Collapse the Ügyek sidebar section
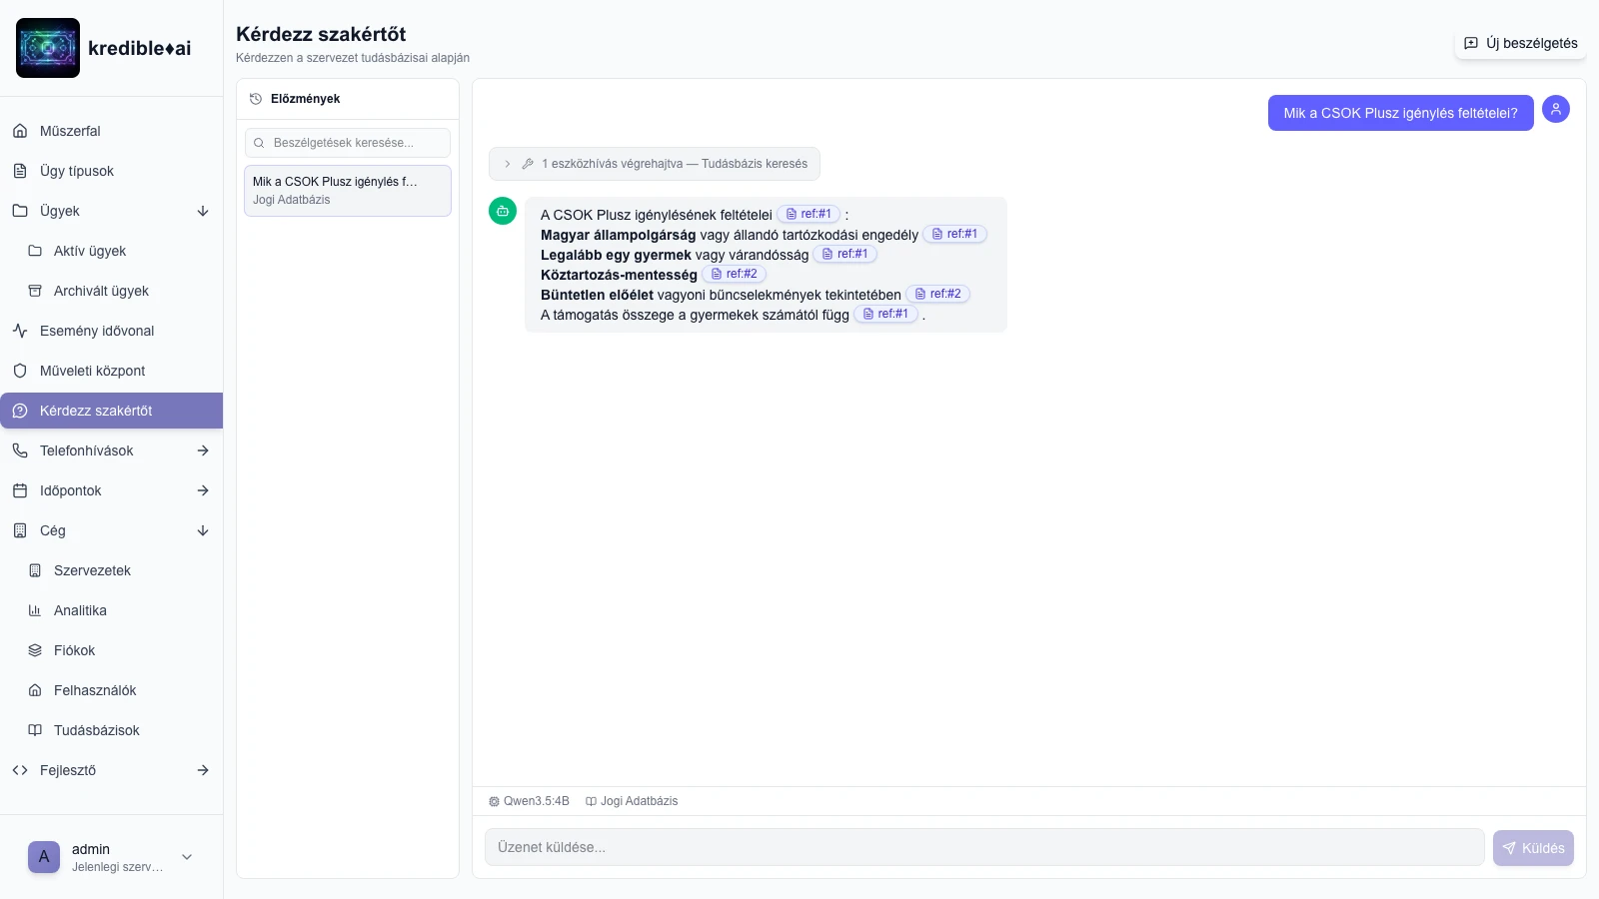1599x899 pixels. (x=203, y=211)
